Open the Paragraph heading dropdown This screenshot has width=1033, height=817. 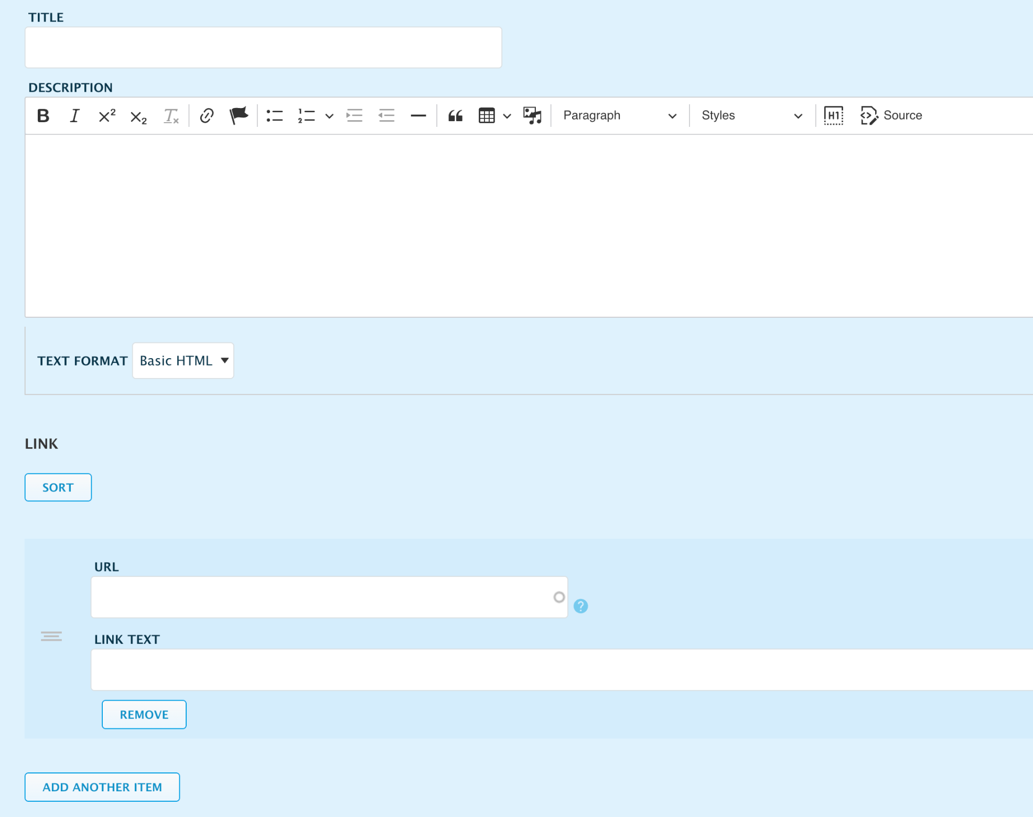coord(619,115)
